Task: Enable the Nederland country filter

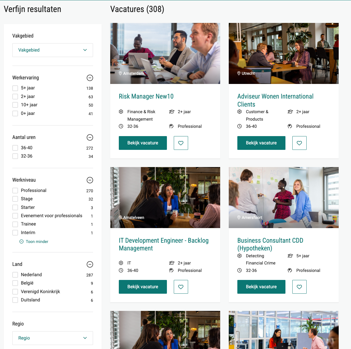Action: [x=15, y=275]
